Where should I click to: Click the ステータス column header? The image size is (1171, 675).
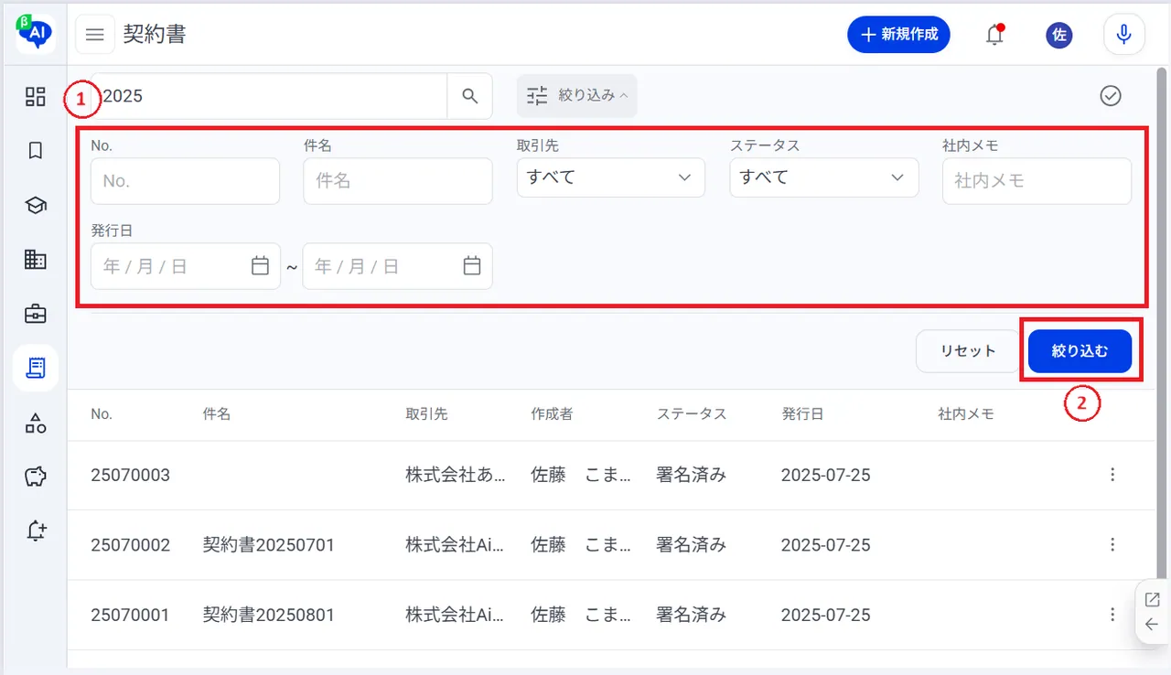click(692, 414)
